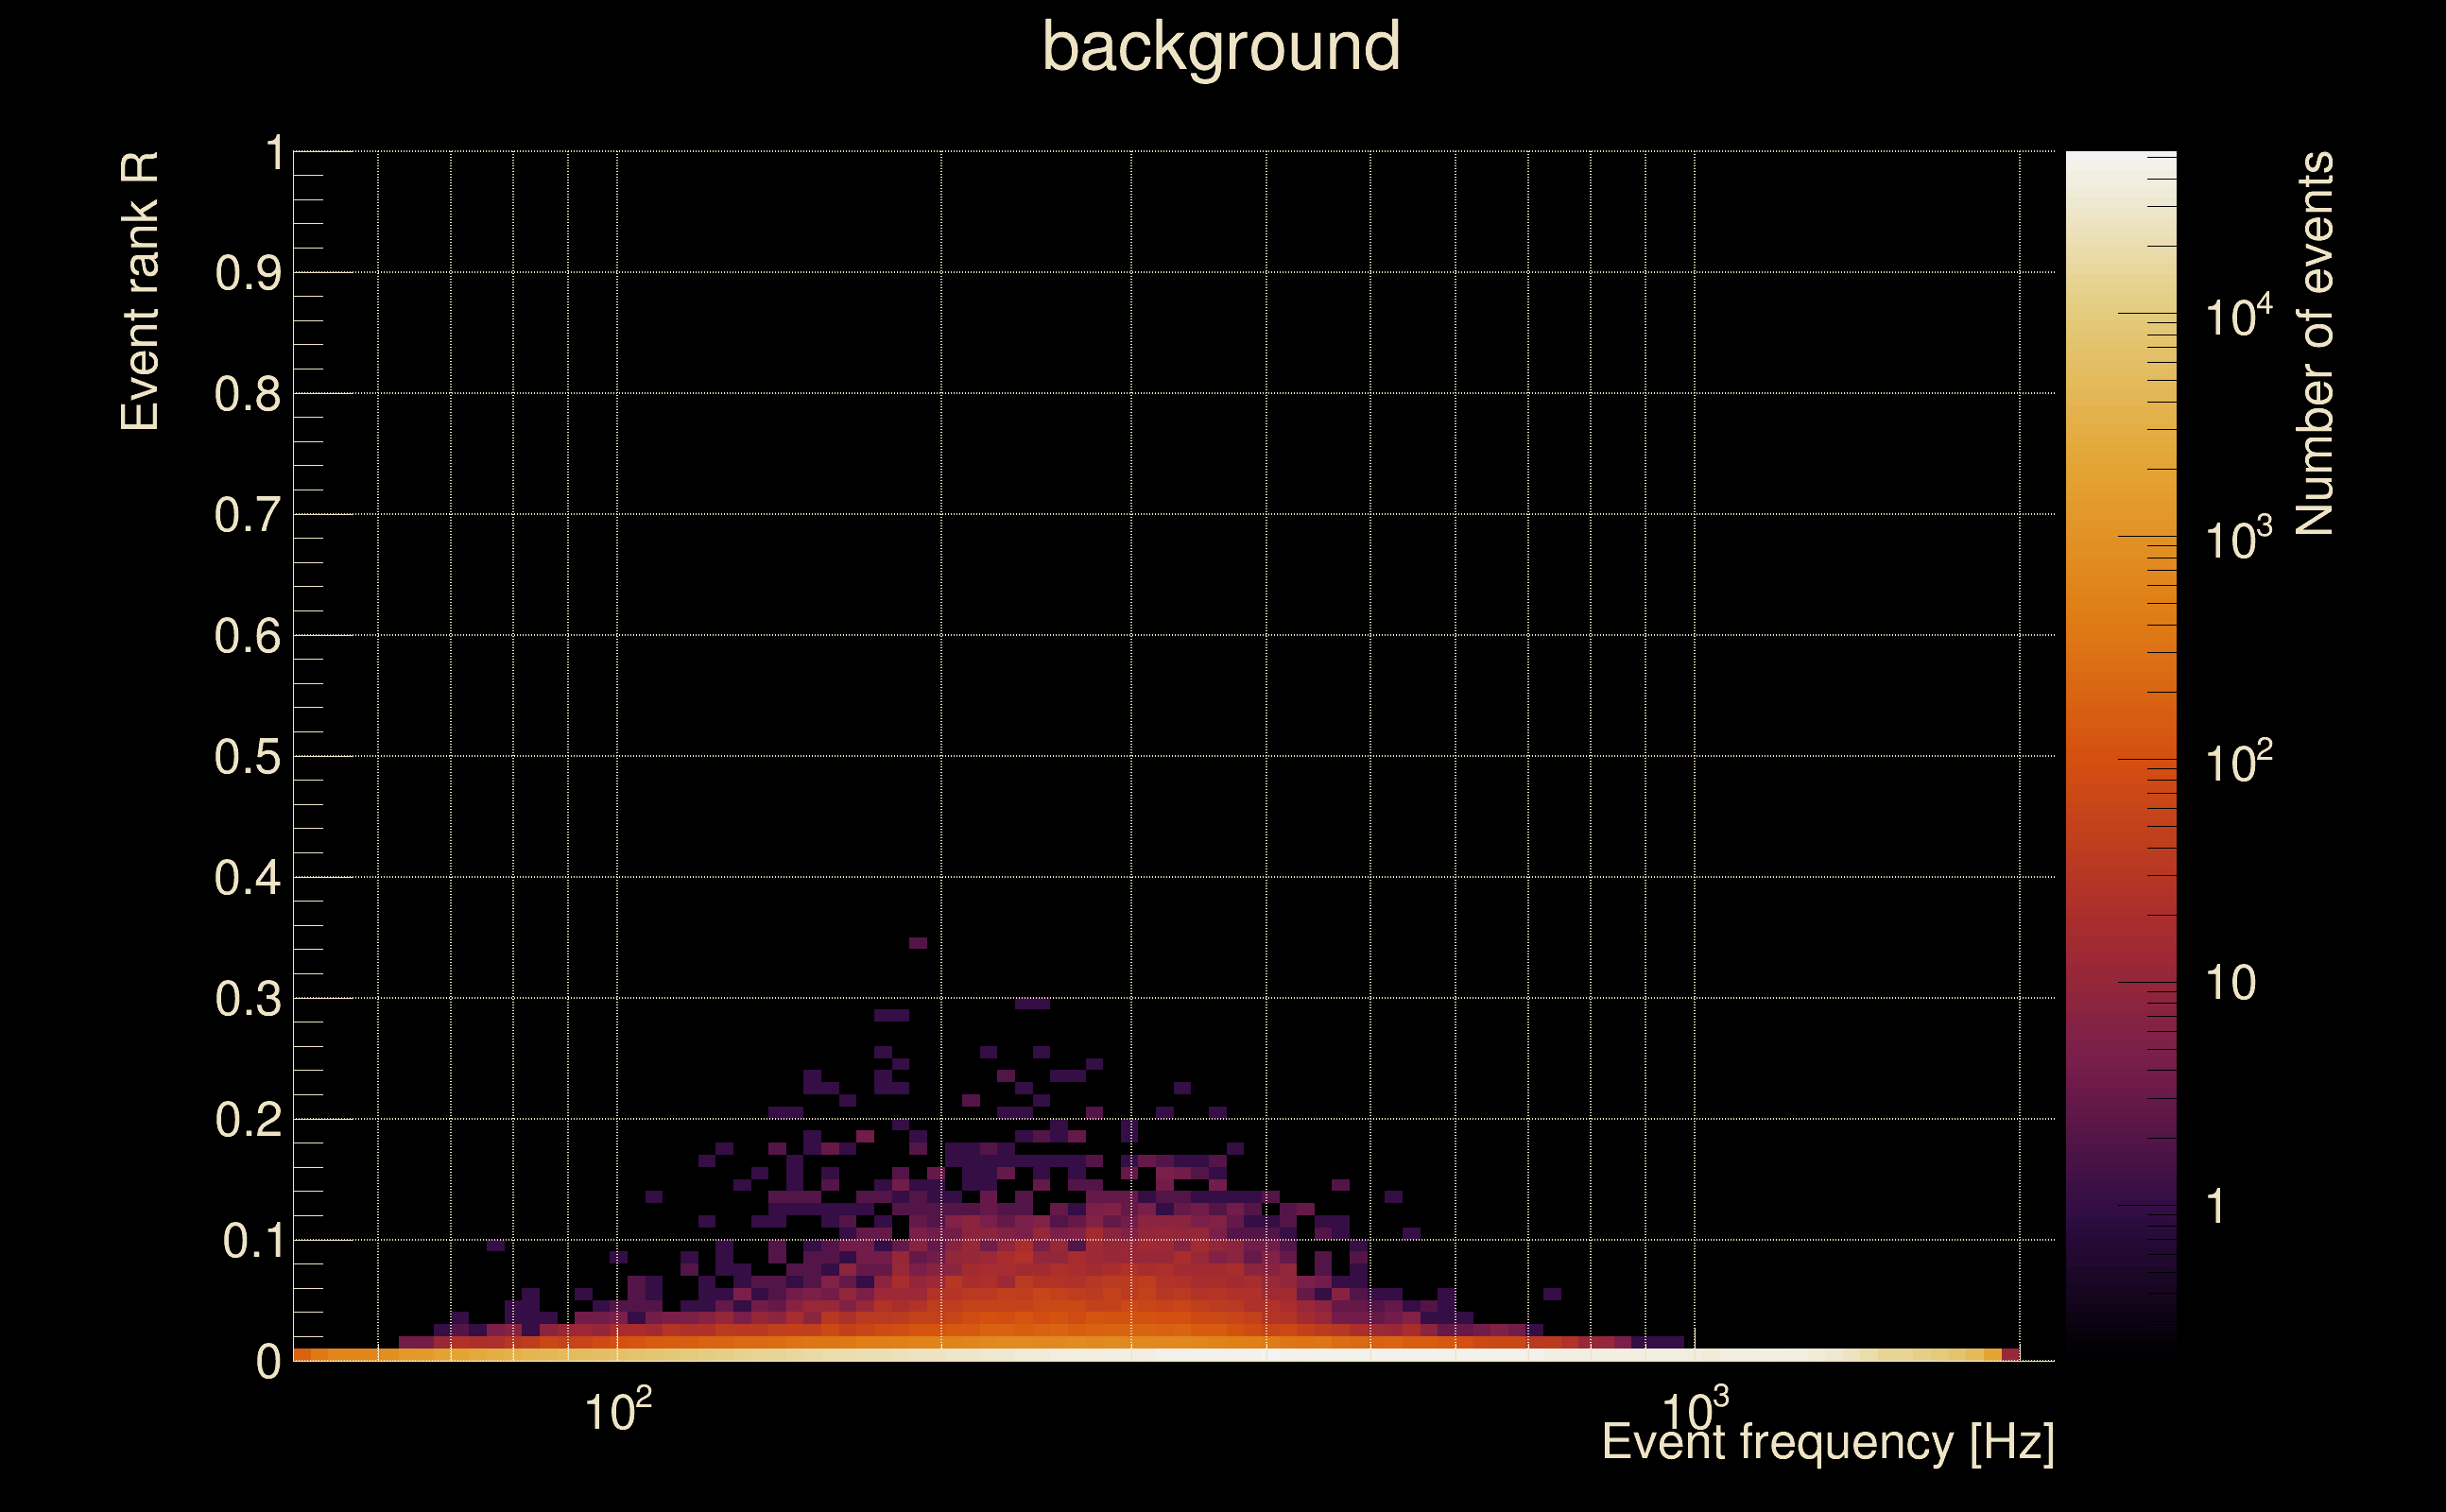2446x1512 pixels.
Task: Click the 0.9 tick label on the y-axis
Action: pyautogui.click(x=248, y=273)
